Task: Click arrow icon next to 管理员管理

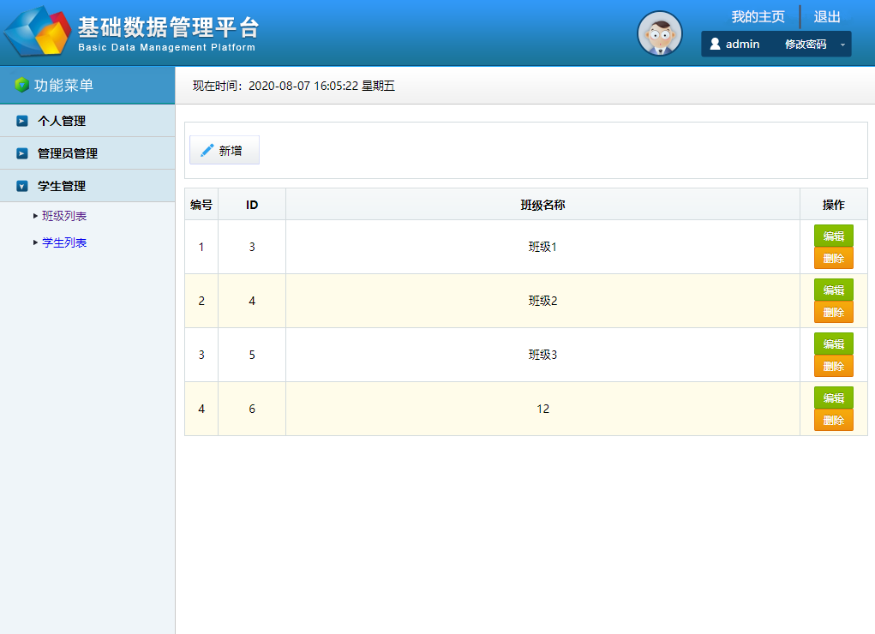Action: 22,153
